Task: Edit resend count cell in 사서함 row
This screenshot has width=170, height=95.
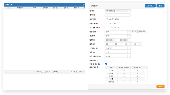Action: [x=138, y=79]
